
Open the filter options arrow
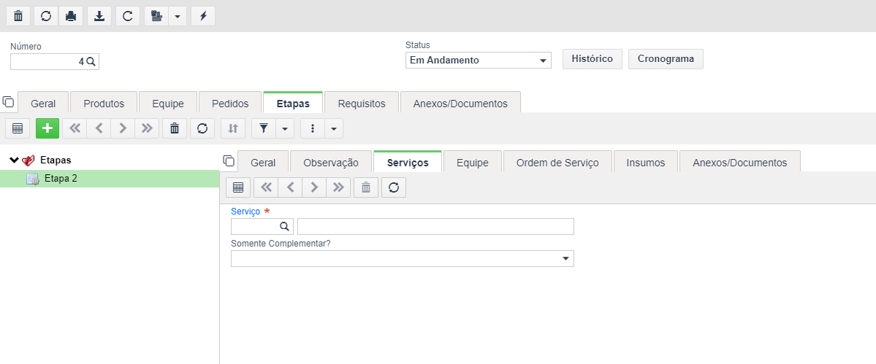click(285, 128)
